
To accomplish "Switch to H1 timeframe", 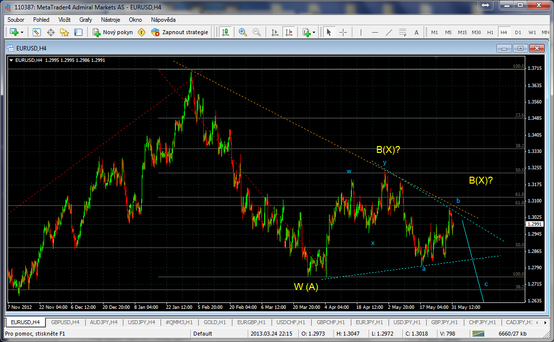I will pyautogui.click(x=490, y=32).
